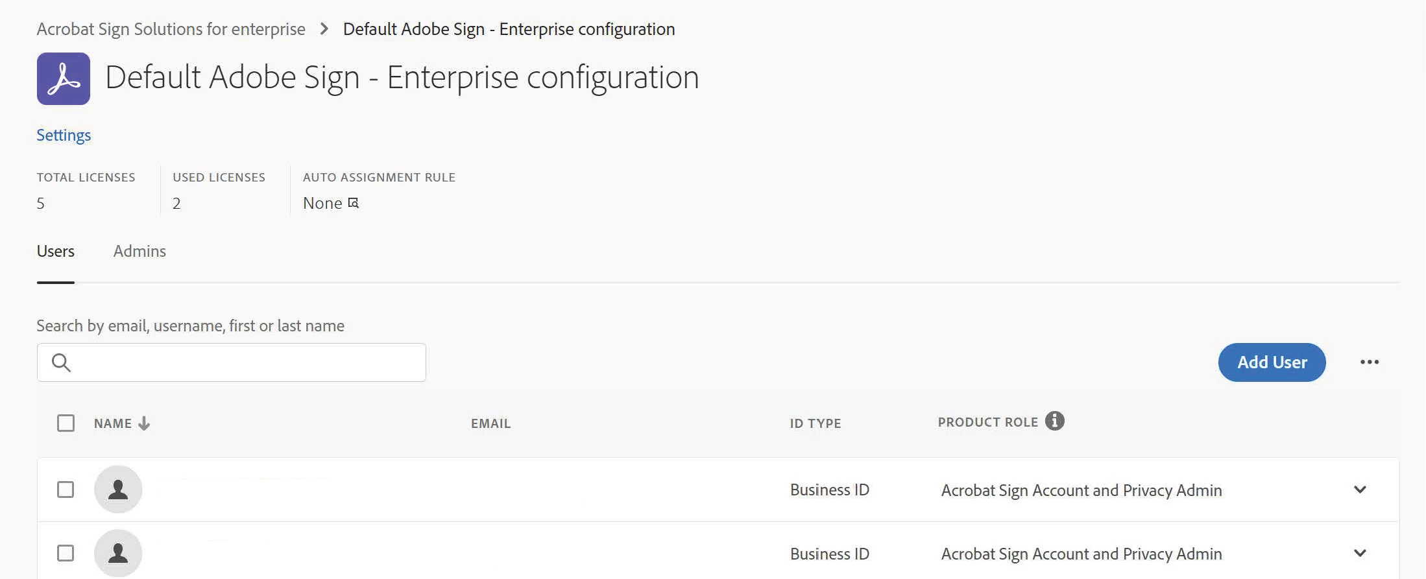
Task: Check the second user row checkbox
Action: [x=66, y=553]
